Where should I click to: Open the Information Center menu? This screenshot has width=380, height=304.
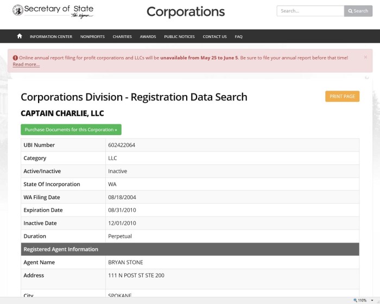[x=50, y=37]
